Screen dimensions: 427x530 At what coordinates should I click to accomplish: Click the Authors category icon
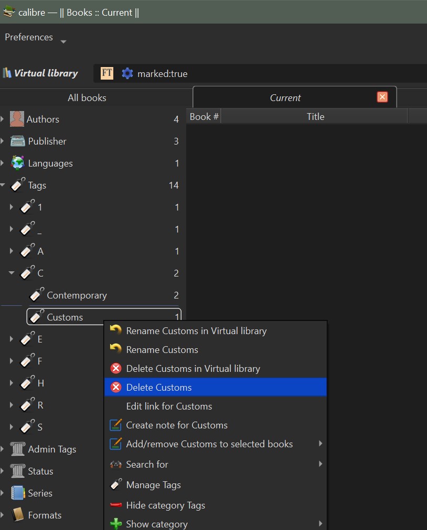click(17, 119)
